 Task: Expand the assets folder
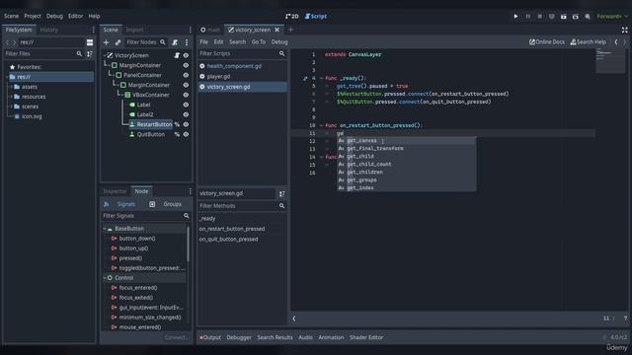[x=11, y=87]
